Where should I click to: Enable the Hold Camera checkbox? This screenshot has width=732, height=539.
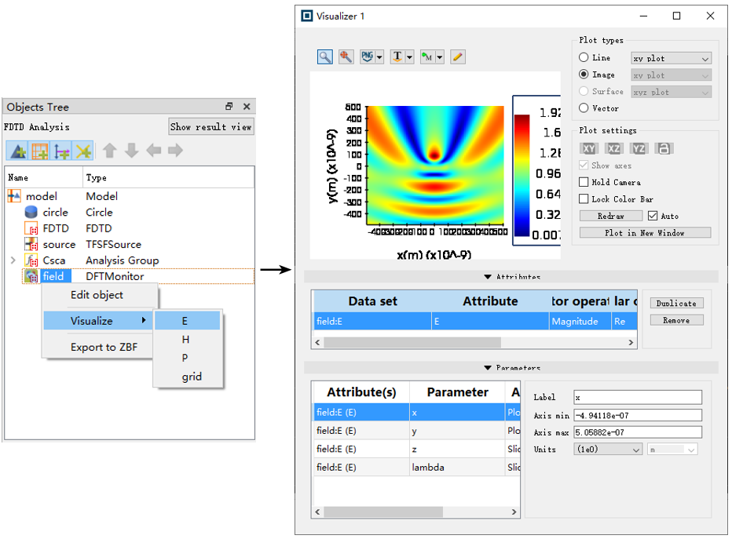tap(584, 182)
